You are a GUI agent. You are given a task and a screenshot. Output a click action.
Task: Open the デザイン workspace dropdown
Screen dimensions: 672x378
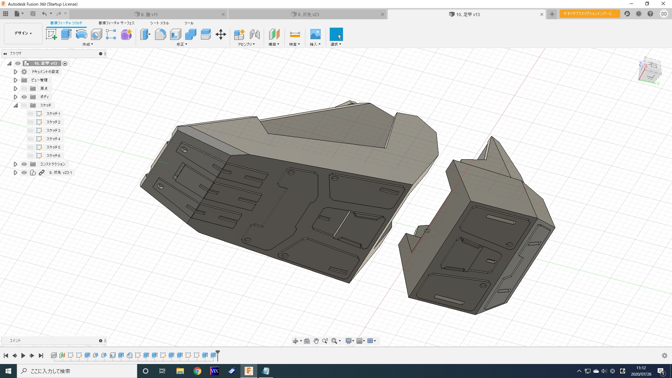(x=23, y=33)
